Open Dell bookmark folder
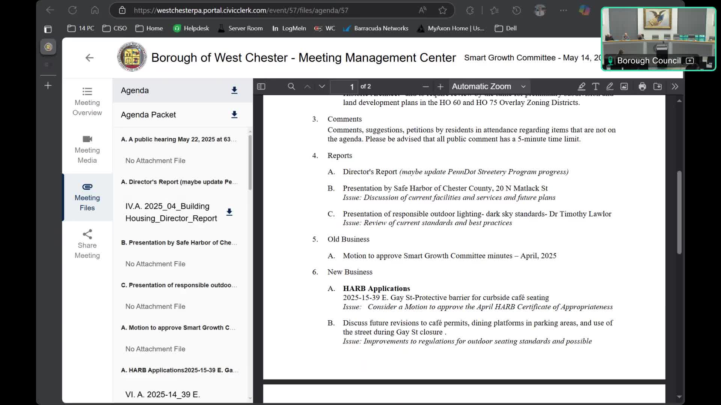This screenshot has height=405, width=721. (506, 28)
